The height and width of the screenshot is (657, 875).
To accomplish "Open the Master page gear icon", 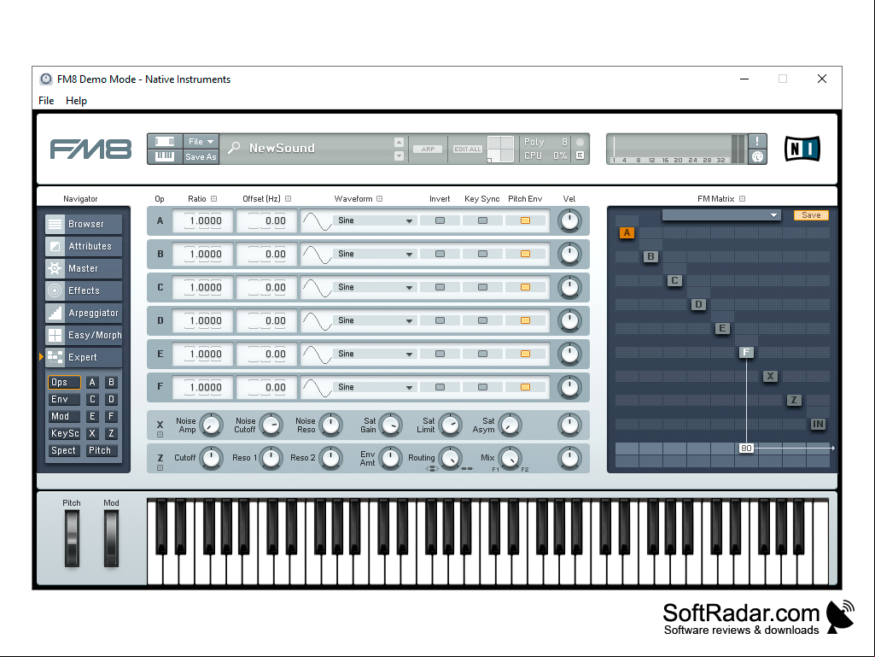I will coord(55,269).
